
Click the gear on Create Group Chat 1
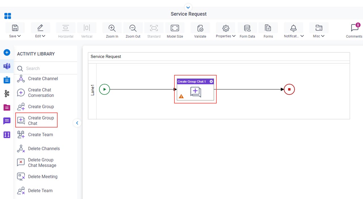click(x=211, y=81)
